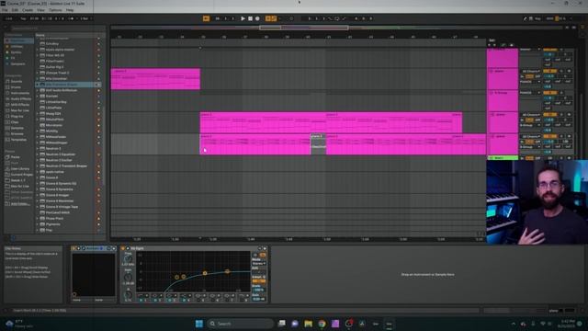Toggle the MIDI Arrangement Overdub button

(267, 18)
